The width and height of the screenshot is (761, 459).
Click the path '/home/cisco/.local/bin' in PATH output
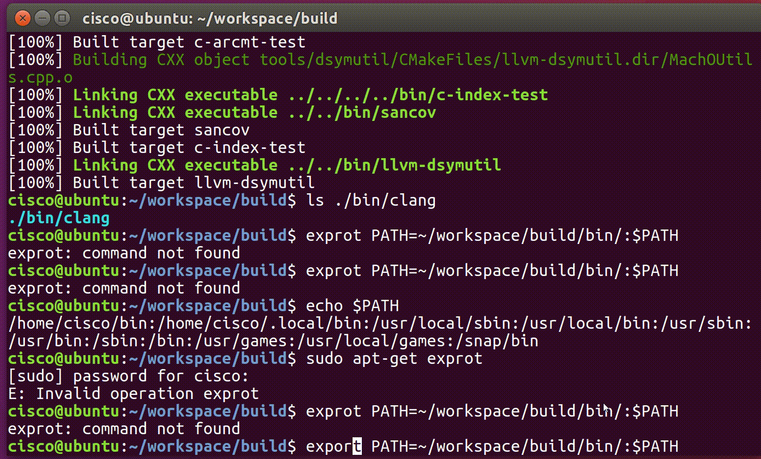259,324
